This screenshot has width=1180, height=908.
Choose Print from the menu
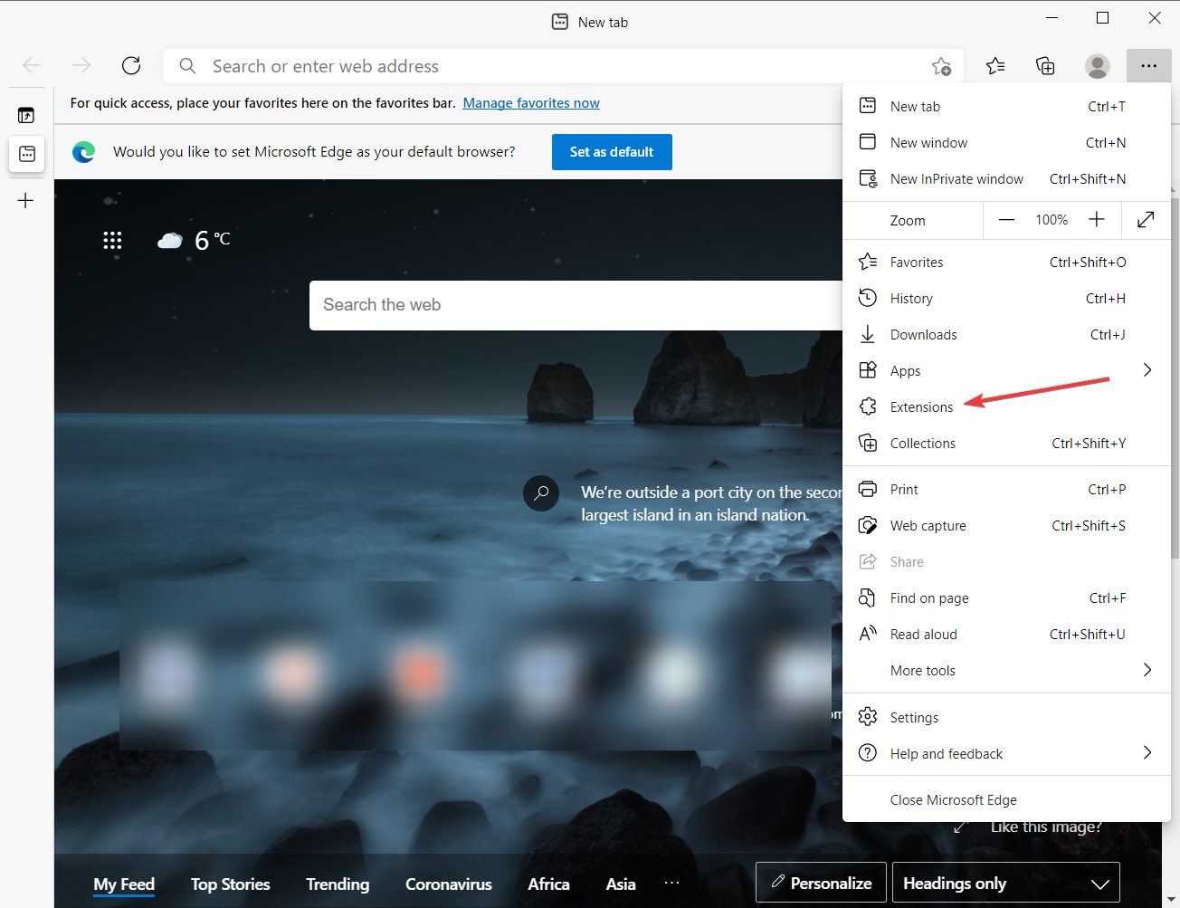point(1006,489)
